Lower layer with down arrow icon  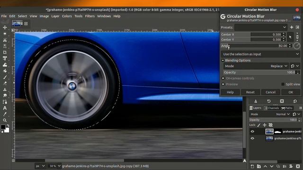tap(272, 166)
